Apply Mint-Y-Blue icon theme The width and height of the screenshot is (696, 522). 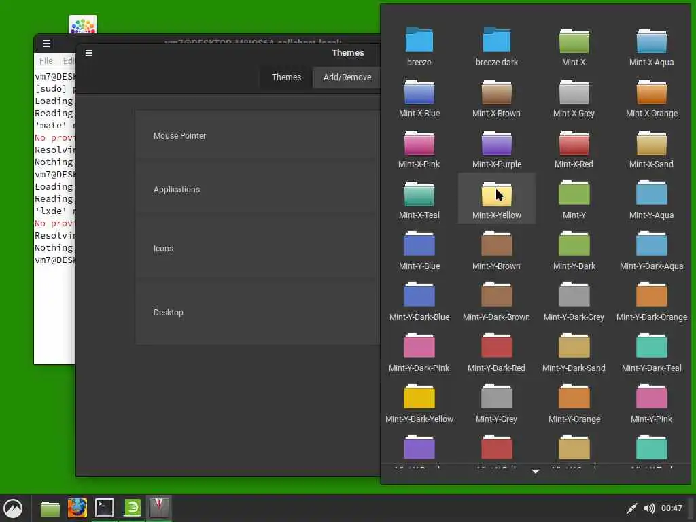419,250
